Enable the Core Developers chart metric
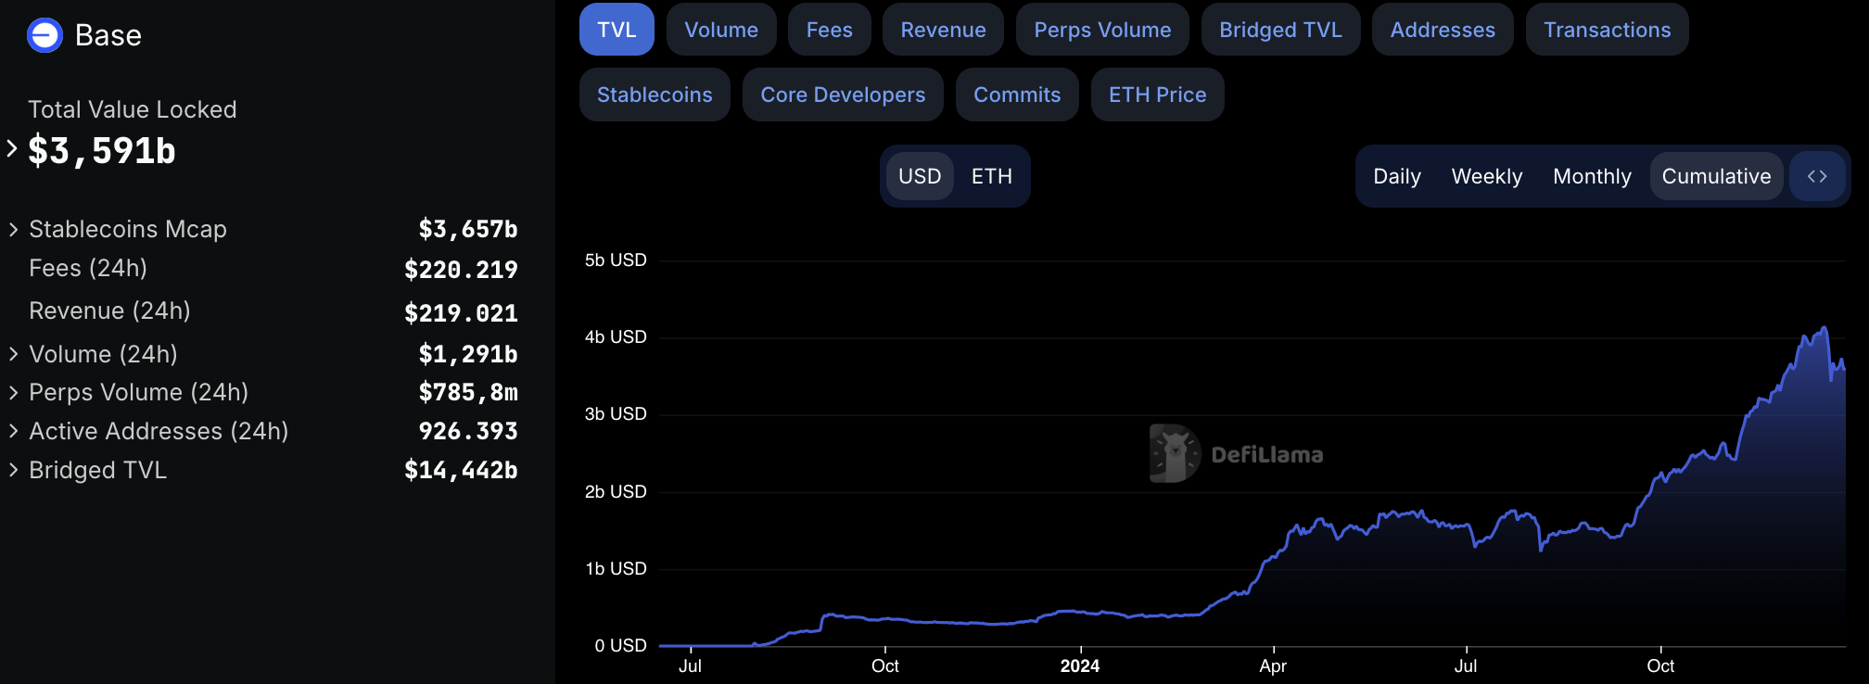 (843, 95)
